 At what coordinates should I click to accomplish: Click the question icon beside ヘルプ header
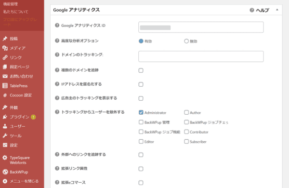252,10
